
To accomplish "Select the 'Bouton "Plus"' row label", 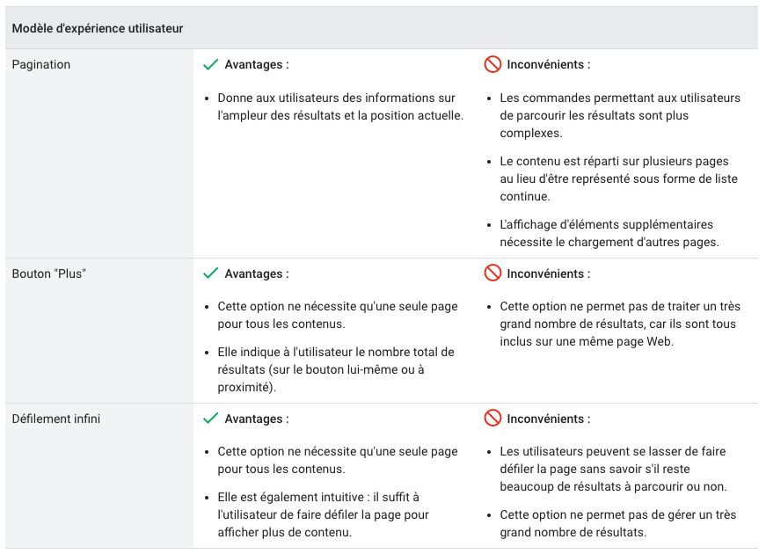I will click(x=49, y=273).
